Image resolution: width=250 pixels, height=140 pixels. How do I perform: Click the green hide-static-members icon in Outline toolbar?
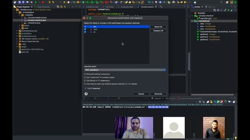point(228,10)
